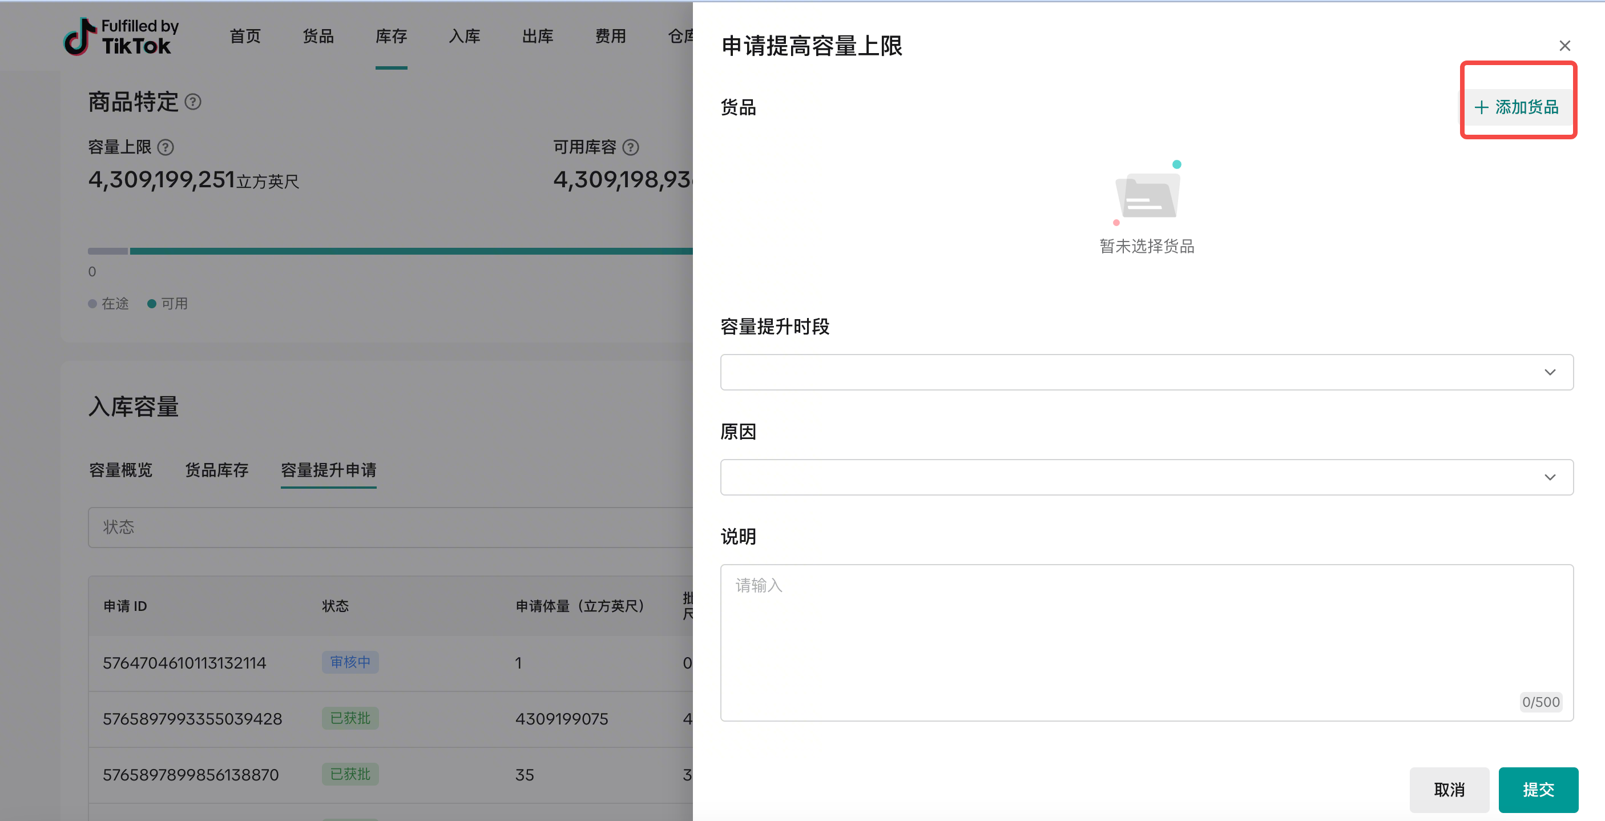The height and width of the screenshot is (821, 1605).
Task: Close the capacity request panel with the X
Action: [1564, 46]
